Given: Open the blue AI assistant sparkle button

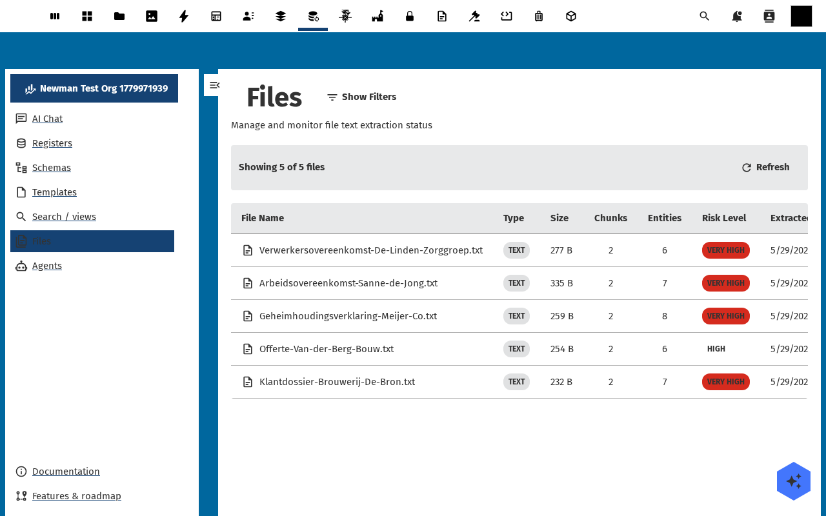Looking at the screenshot, I should tap(794, 481).
